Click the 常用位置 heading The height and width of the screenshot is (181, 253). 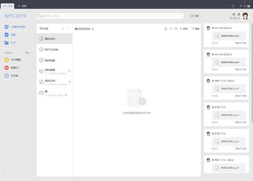click(44, 29)
